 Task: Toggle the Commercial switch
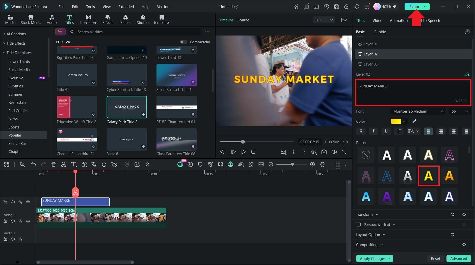[183, 42]
